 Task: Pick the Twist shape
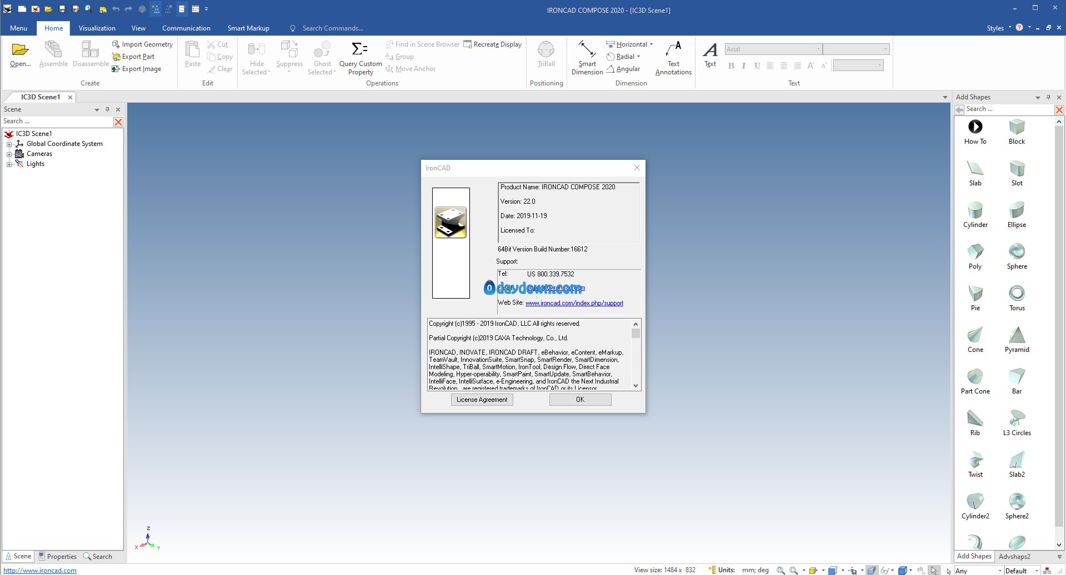pos(975,465)
